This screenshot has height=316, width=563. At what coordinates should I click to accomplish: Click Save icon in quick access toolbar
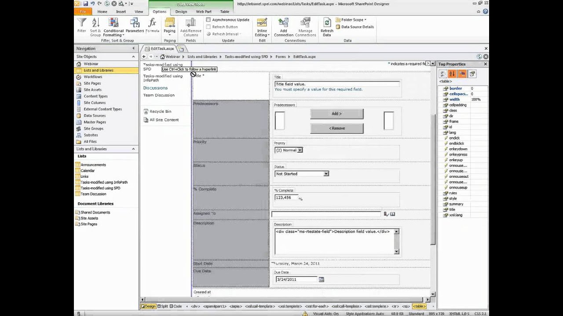85,4
